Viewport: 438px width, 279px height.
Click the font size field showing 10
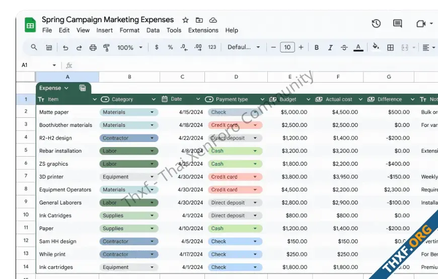287,47
